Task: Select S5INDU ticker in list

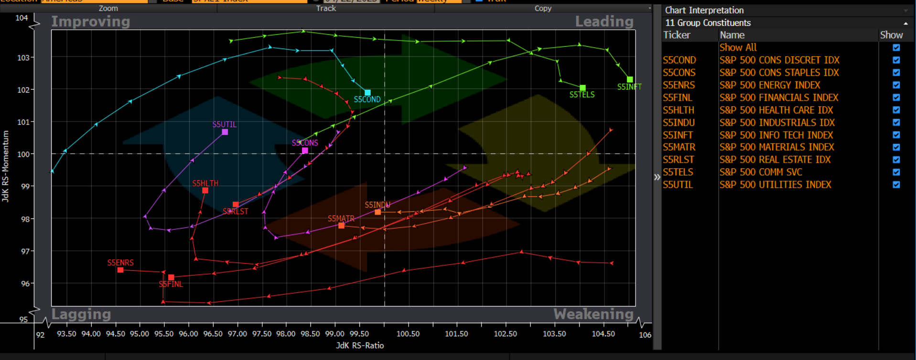Action: tap(679, 123)
